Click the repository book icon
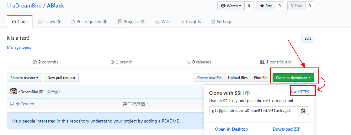This screenshot has width=351, height=135. tap(9, 6)
